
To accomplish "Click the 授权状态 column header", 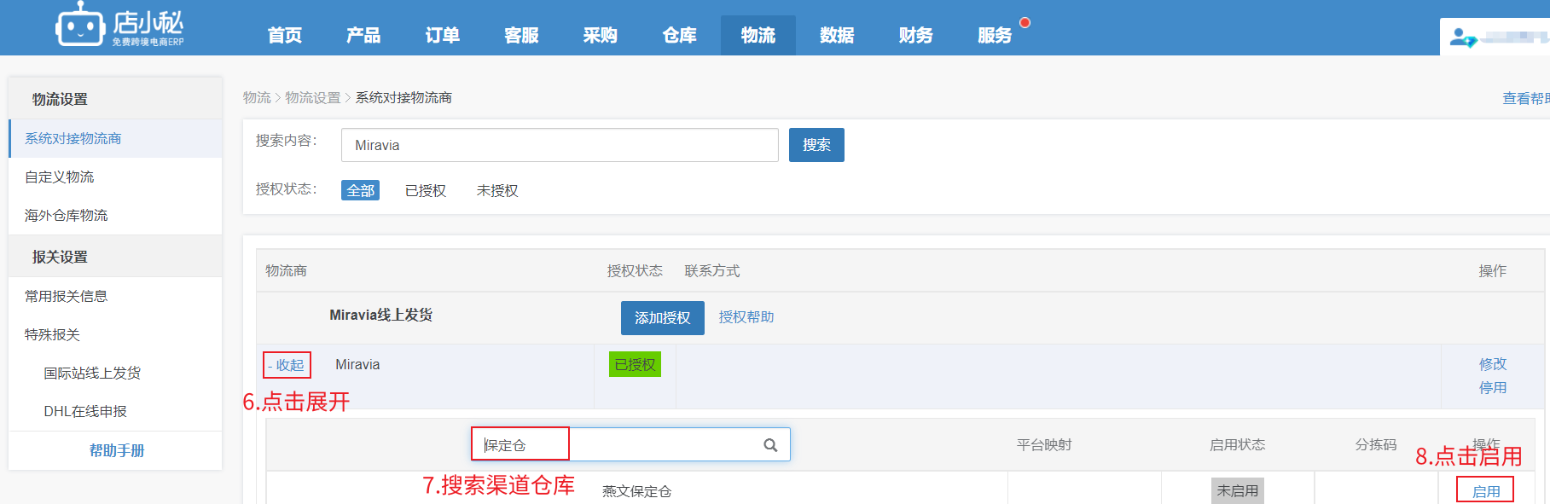I will click(x=635, y=271).
